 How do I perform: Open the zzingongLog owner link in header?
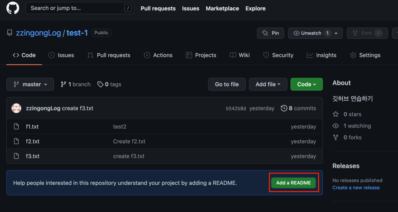coord(38,33)
